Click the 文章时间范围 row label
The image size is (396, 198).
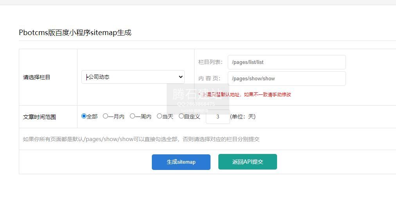point(40,117)
